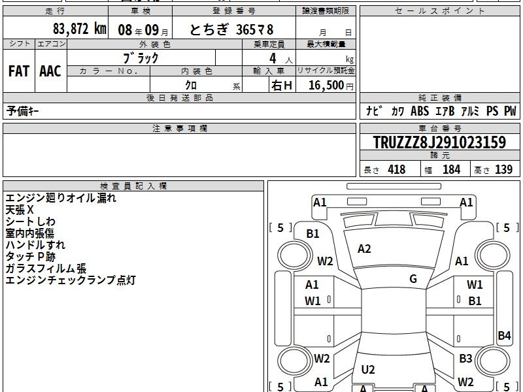Viewport: 523px width, 392px height.
Task: Select the W1 mark above B1 on the door
Action: pyautogui.click(x=475, y=285)
